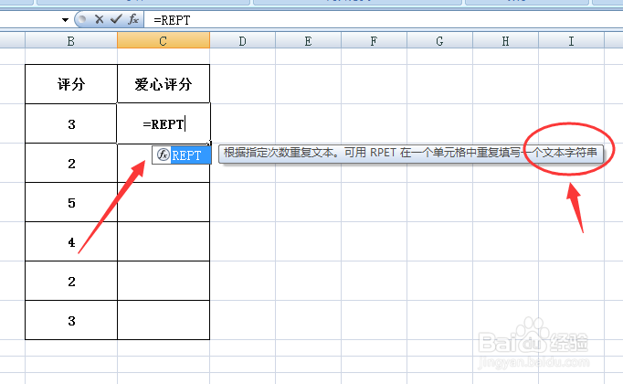Click into the formula bar showing =REPT
The height and width of the screenshot is (384, 623).
click(x=383, y=20)
